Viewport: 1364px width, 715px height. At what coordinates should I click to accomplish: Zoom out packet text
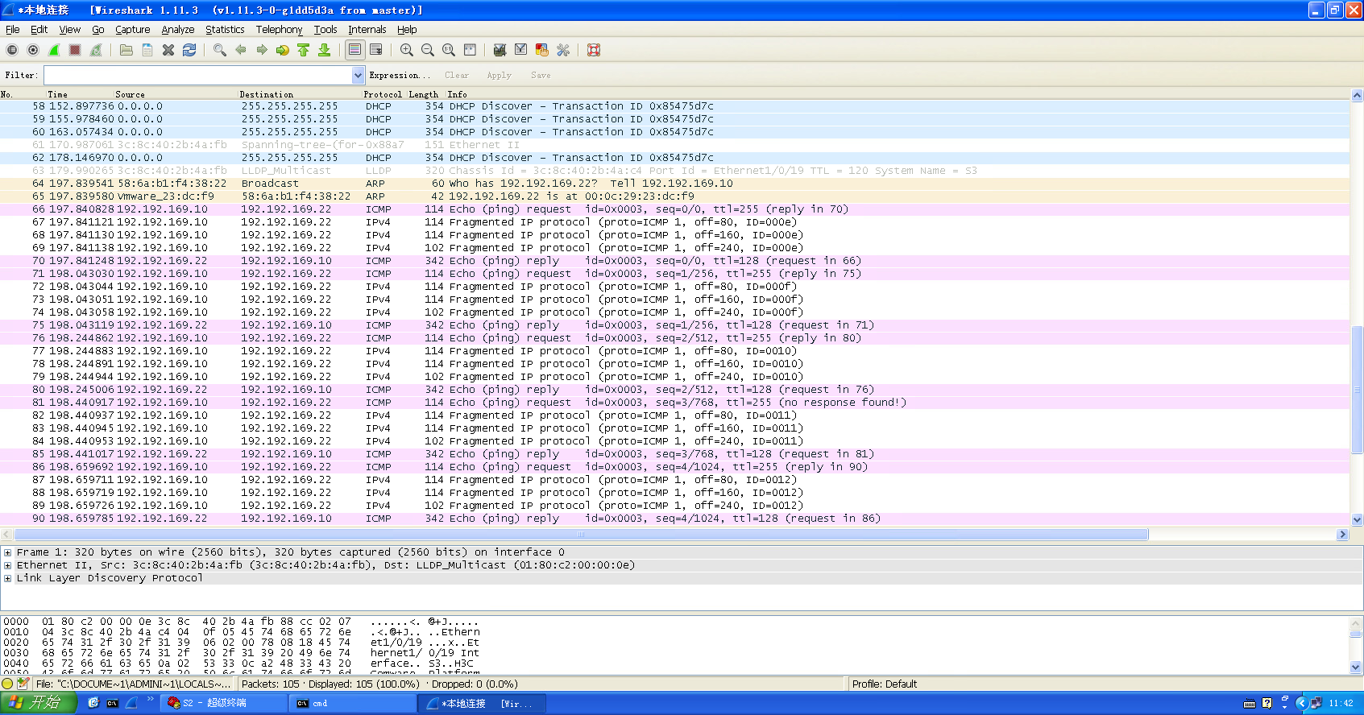pyautogui.click(x=428, y=50)
